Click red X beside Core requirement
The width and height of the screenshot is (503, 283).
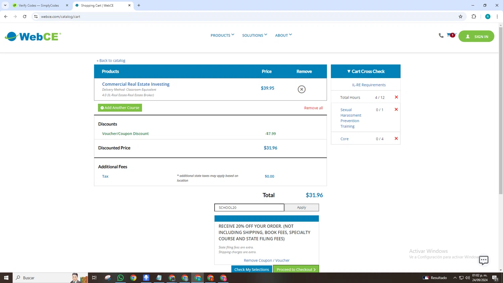click(396, 138)
